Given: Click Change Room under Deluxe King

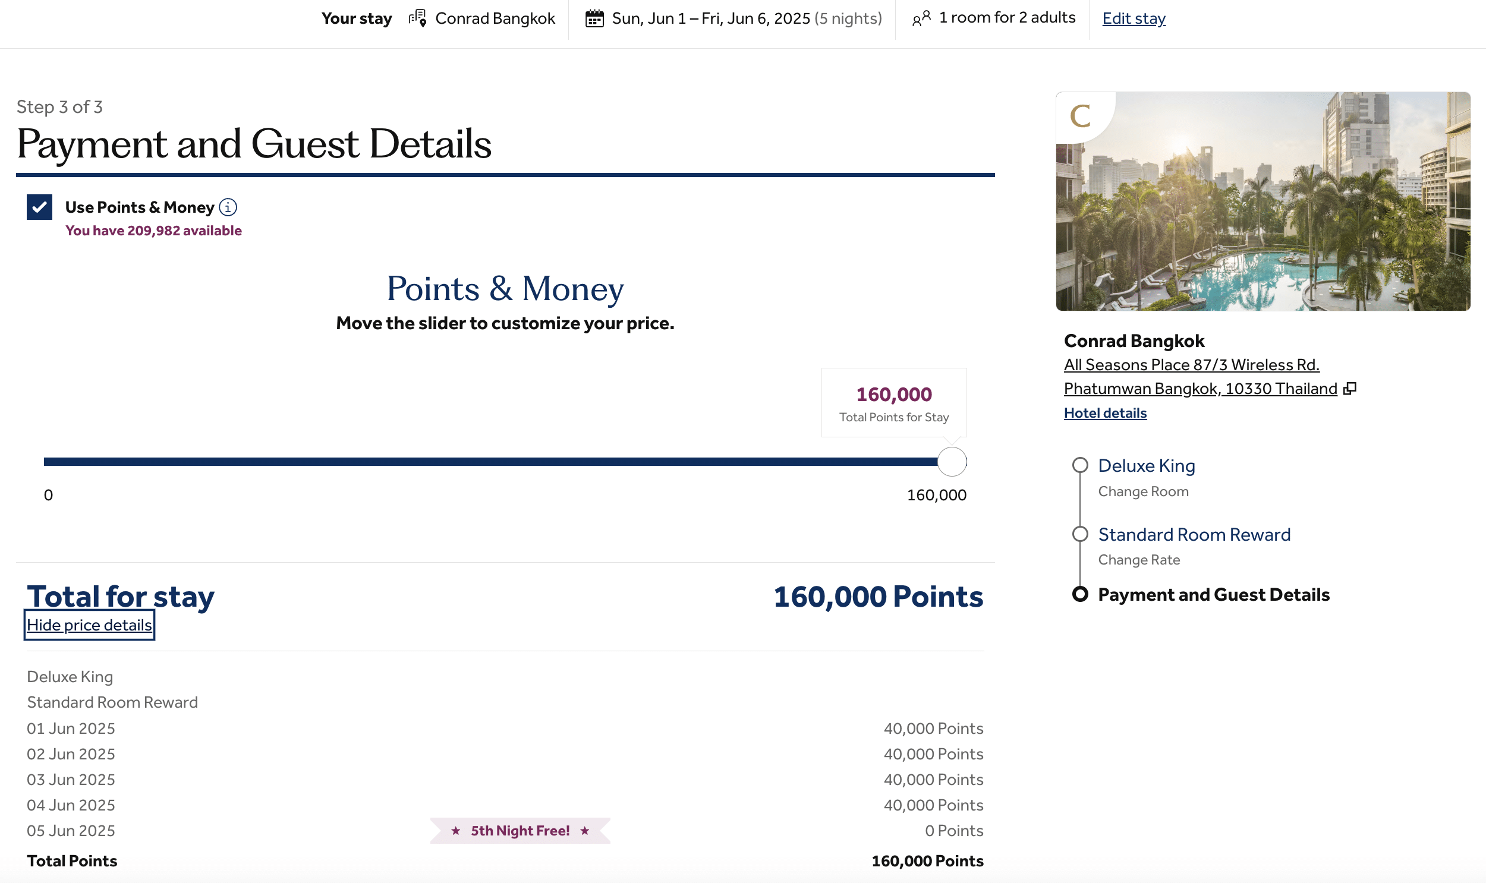Looking at the screenshot, I should tap(1143, 491).
